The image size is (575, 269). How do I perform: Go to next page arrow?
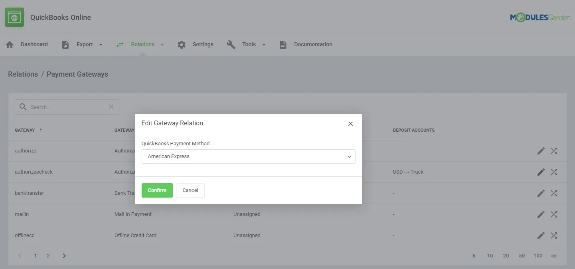pyautogui.click(x=64, y=256)
